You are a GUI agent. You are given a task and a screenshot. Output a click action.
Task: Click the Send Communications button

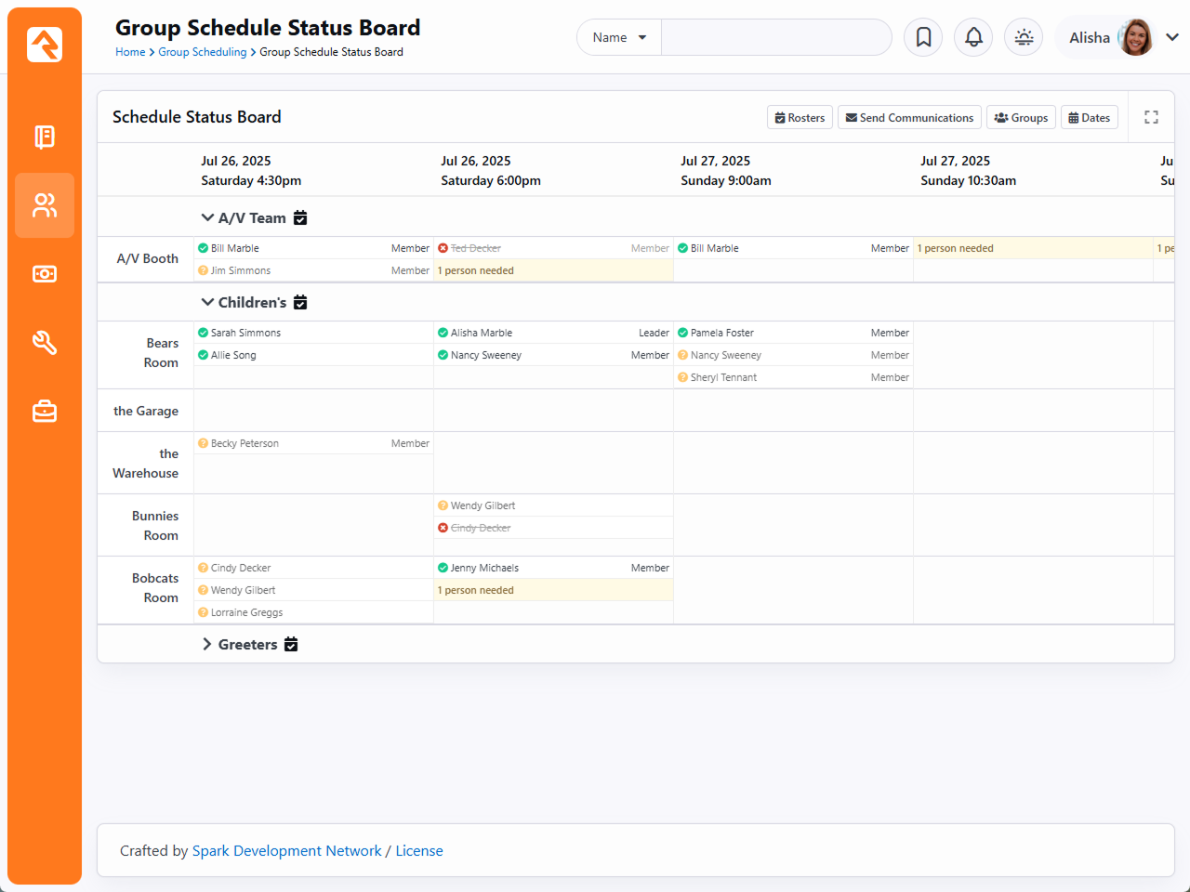[909, 118]
